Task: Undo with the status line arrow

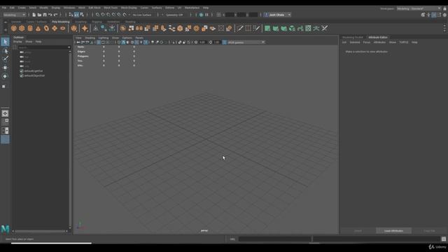Action: point(50,15)
